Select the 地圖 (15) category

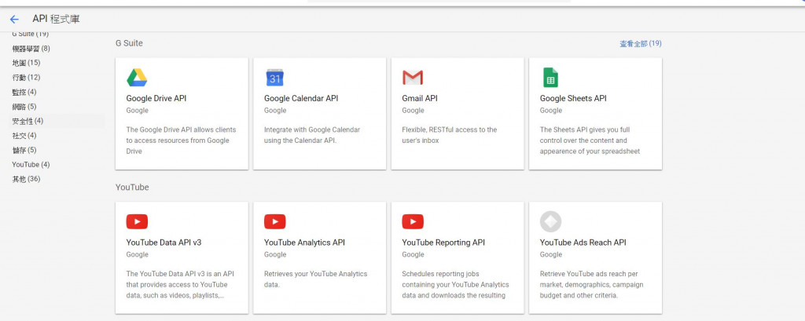26,63
